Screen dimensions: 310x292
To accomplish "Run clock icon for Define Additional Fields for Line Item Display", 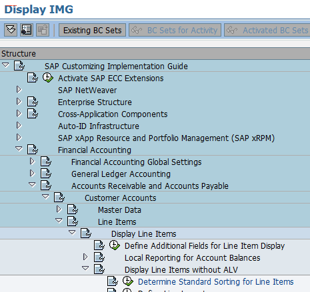I will 115,245.
